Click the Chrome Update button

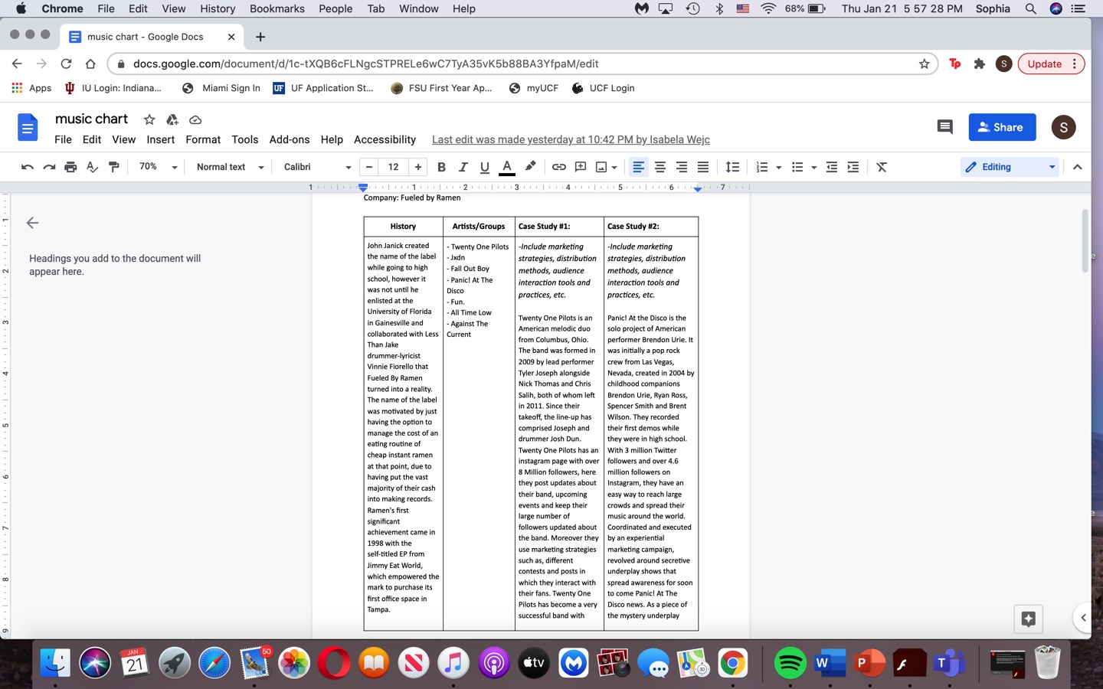click(x=1050, y=64)
